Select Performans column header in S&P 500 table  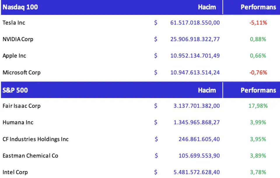(x=258, y=90)
